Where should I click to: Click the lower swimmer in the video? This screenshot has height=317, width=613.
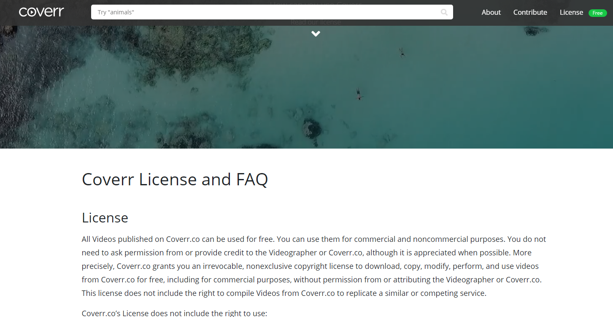click(x=359, y=94)
